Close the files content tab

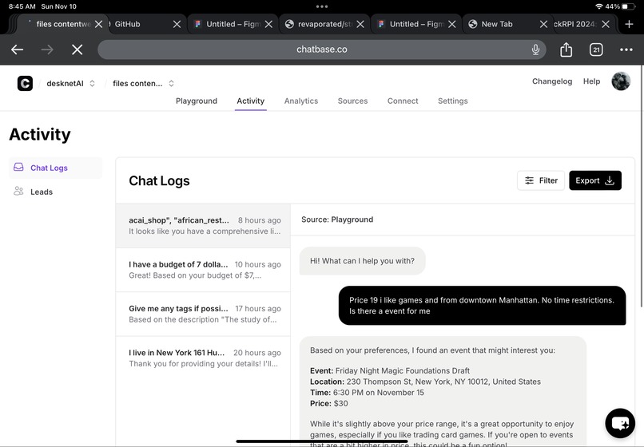point(98,24)
